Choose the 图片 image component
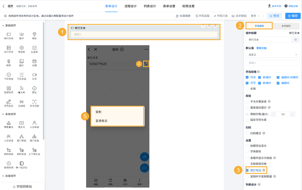This screenshot has height=190, width=302. [22, 63]
